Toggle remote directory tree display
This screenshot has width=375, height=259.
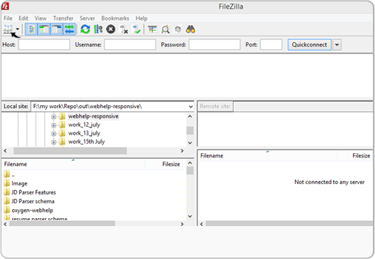coord(56,29)
